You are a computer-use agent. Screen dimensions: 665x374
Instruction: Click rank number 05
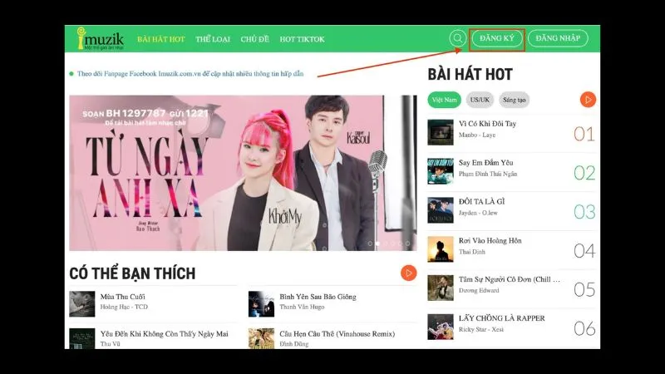point(584,289)
